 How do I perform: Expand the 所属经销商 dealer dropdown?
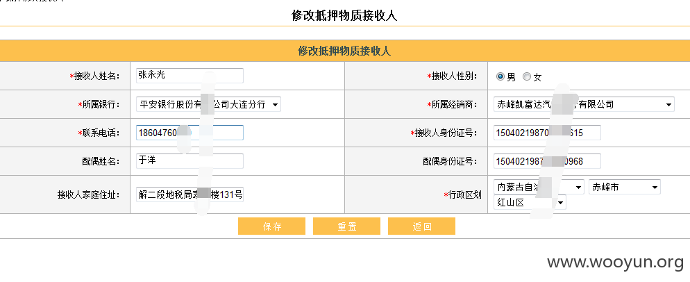coord(584,104)
